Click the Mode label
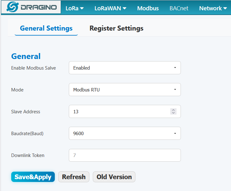The width and height of the screenshot is (231, 191). tap(17, 90)
